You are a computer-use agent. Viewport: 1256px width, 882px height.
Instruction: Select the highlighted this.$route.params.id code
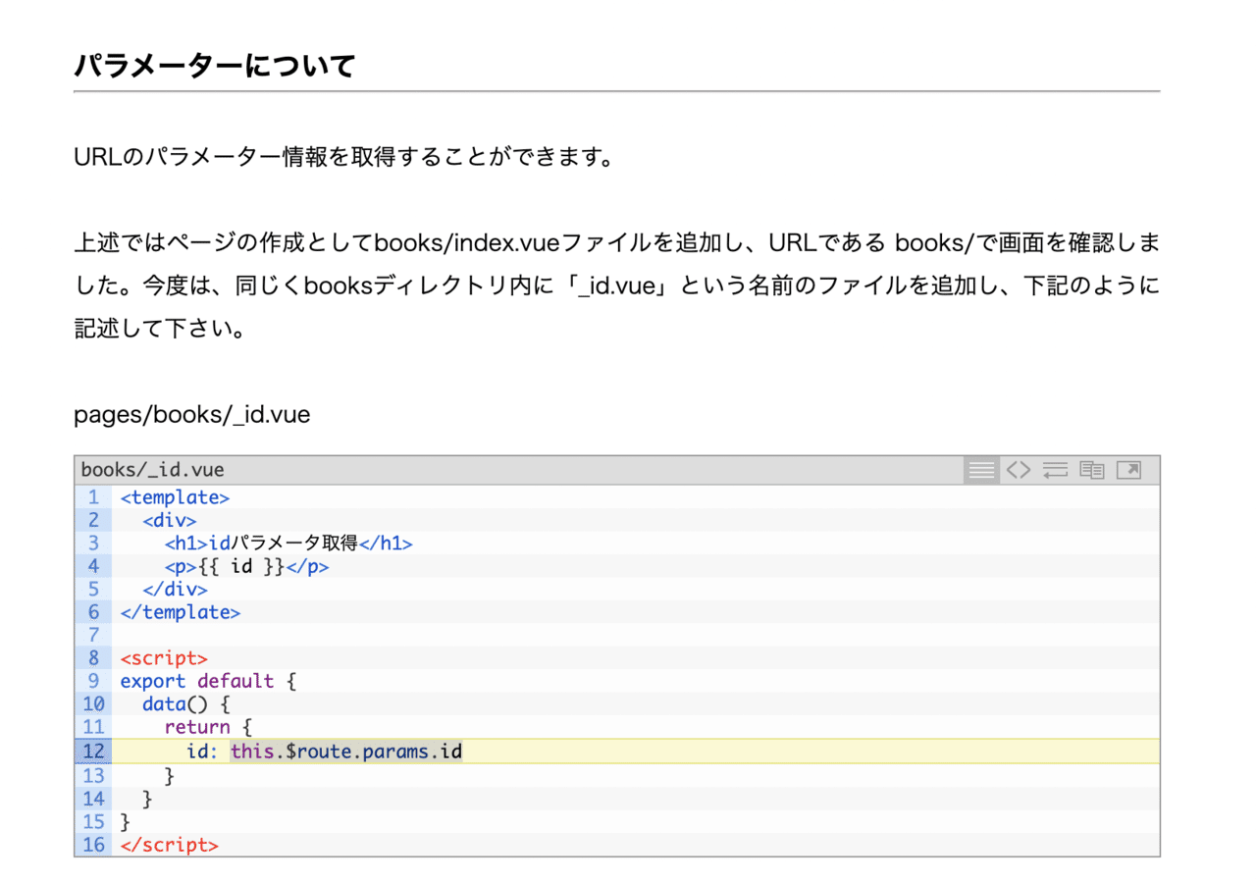click(x=346, y=751)
